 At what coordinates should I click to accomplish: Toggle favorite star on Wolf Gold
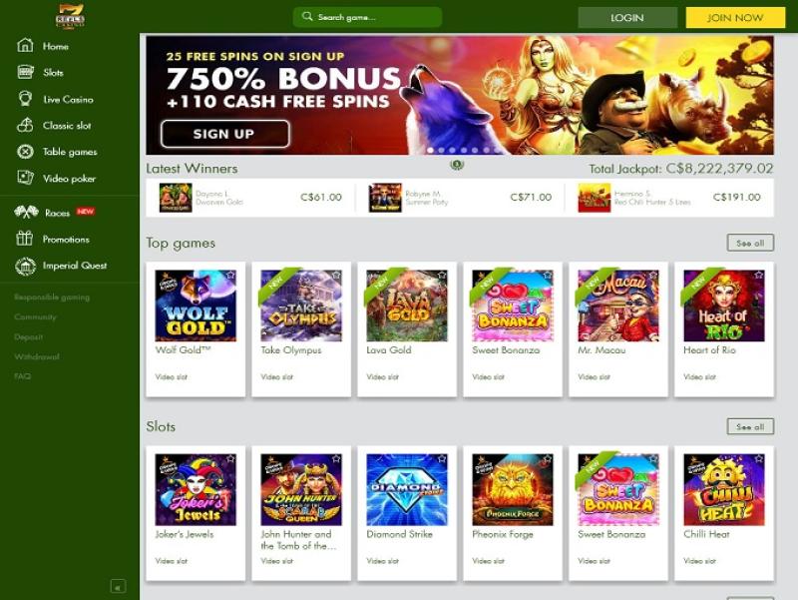pos(230,276)
